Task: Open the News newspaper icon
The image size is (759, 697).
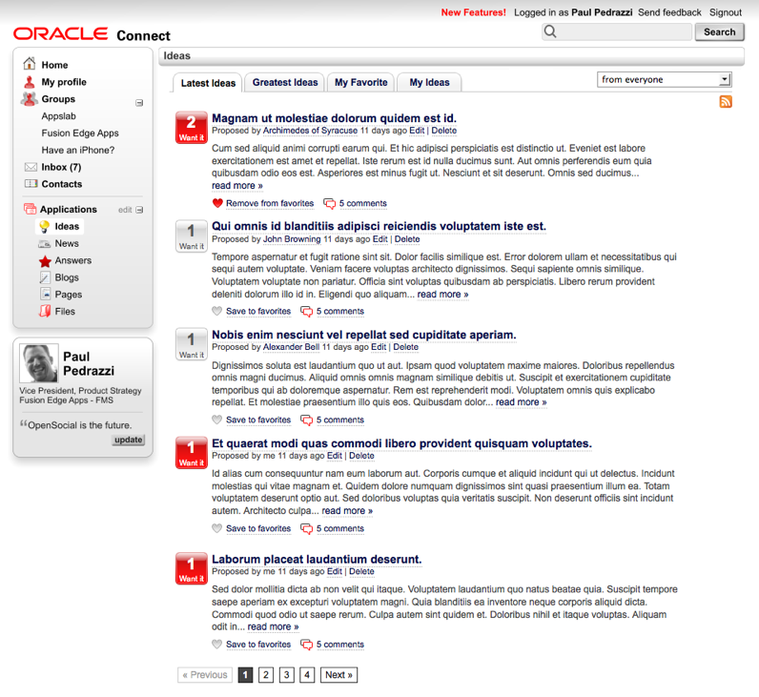Action: pos(45,243)
